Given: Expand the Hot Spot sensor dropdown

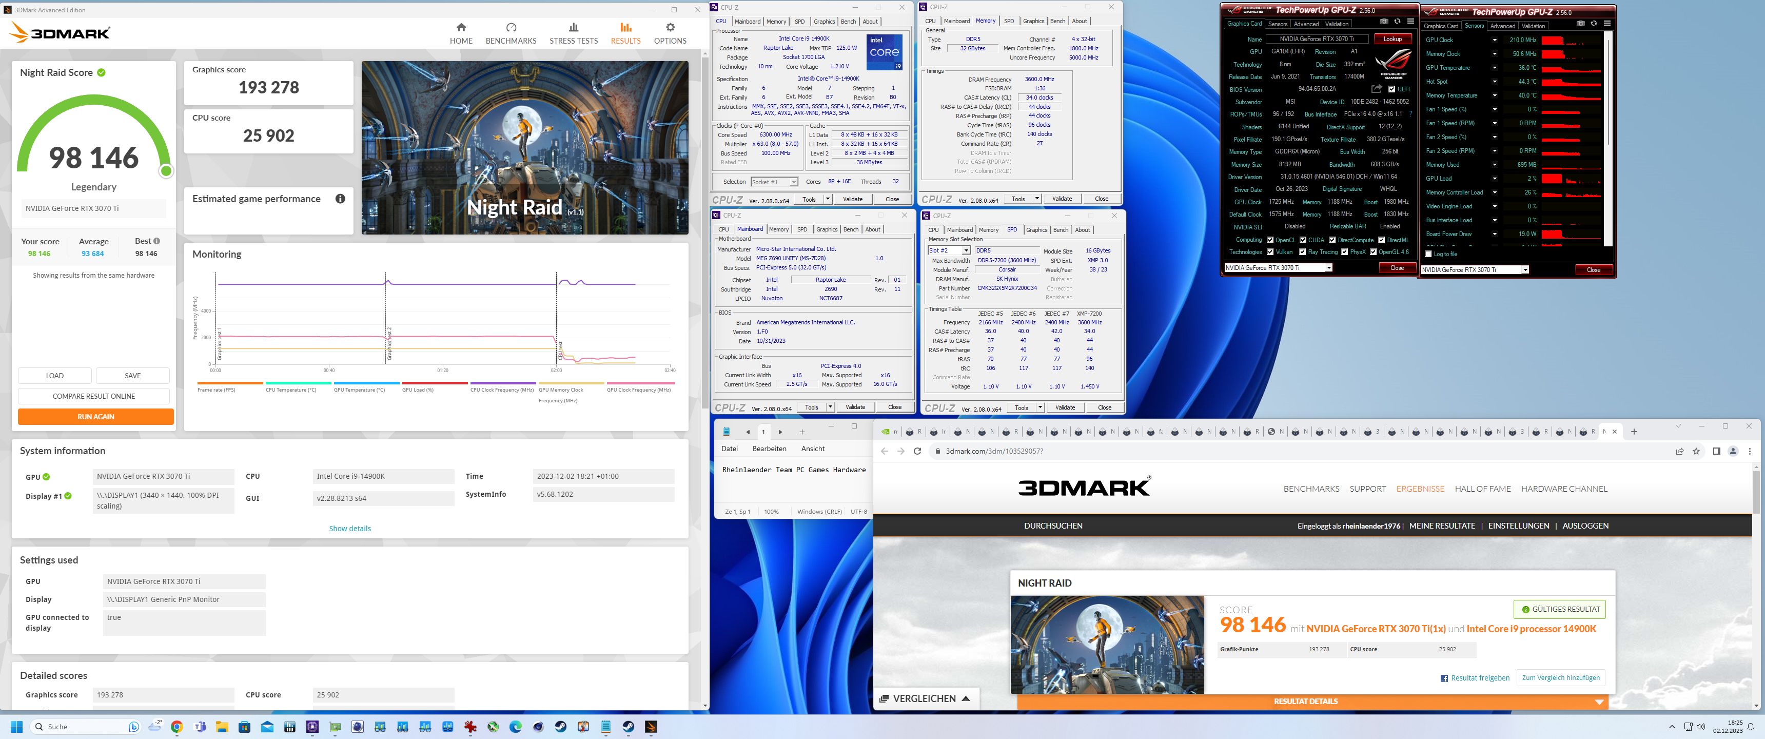Looking at the screenshot, I should coord(1495,82).
